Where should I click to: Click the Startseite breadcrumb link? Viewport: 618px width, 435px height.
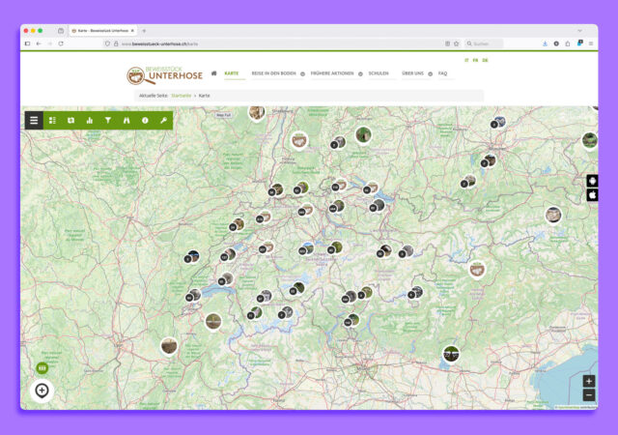tap(182, 96)
